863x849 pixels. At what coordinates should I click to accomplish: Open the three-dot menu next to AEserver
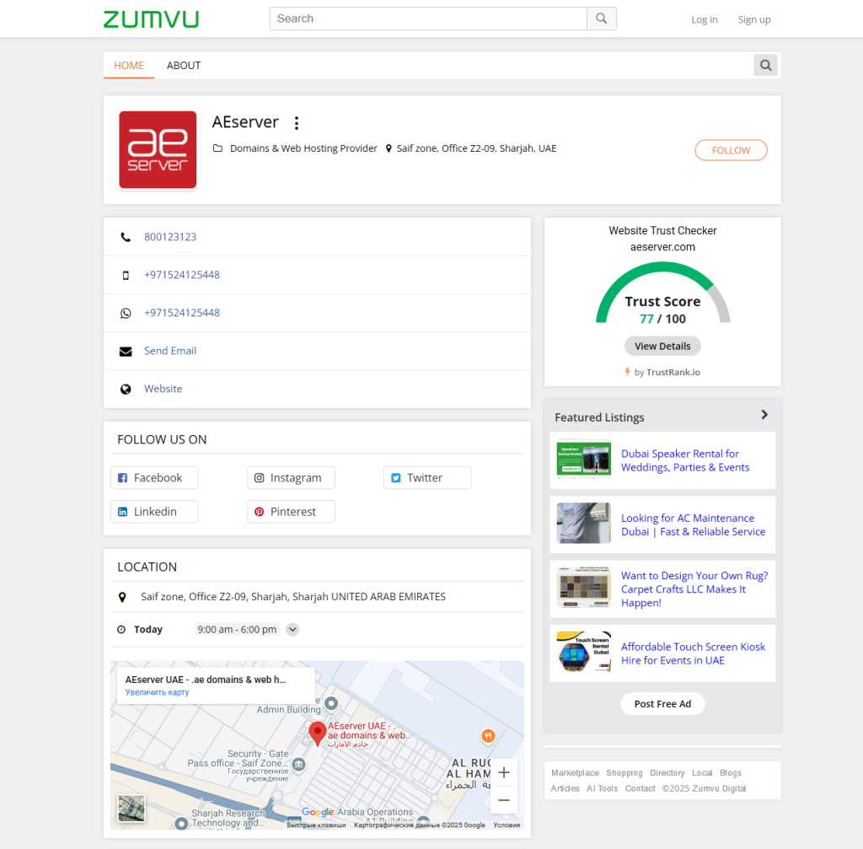click(x=297, y=123)
